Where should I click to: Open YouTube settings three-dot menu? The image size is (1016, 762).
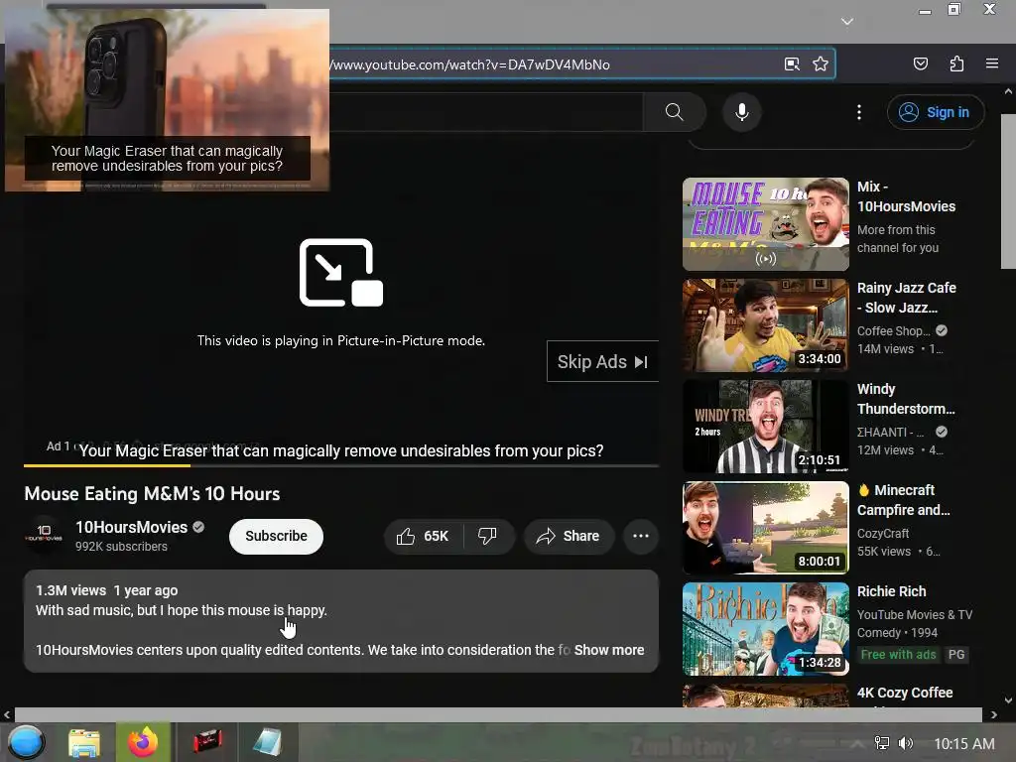(859, 112)
